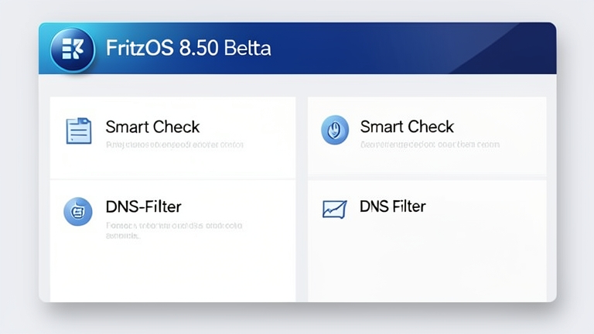Select the right Smart Check card title

click(x=407, y=127)
